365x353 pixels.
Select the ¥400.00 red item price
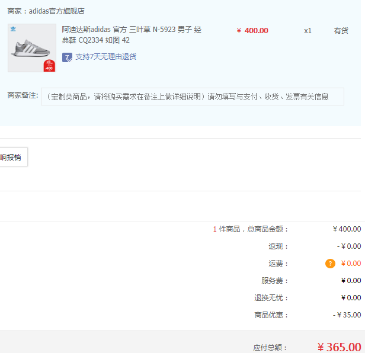[252, 30]
